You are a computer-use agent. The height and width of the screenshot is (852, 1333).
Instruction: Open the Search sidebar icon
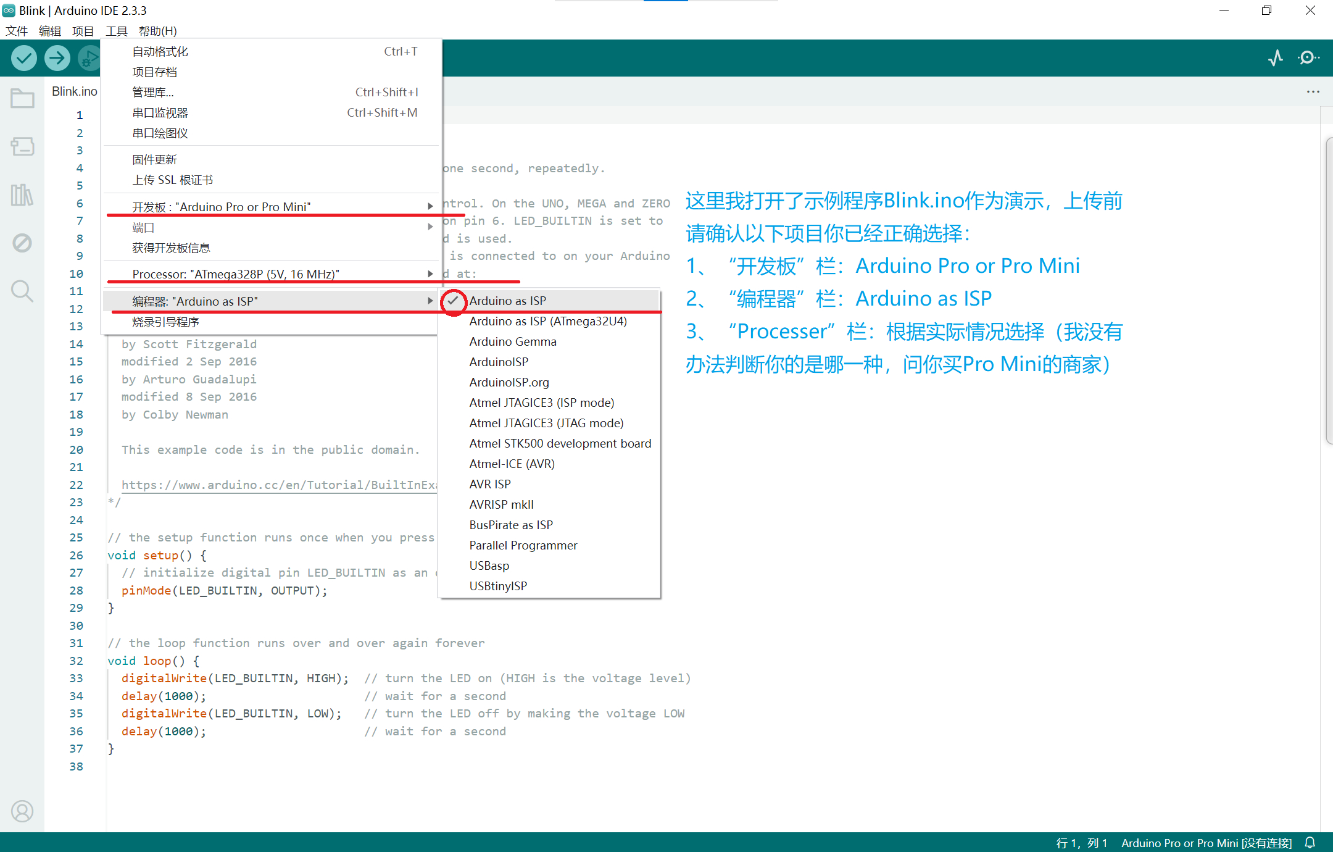[x=22, y=291]
